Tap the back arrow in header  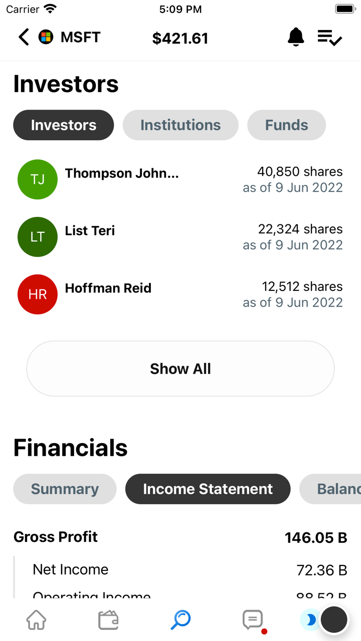24,38
